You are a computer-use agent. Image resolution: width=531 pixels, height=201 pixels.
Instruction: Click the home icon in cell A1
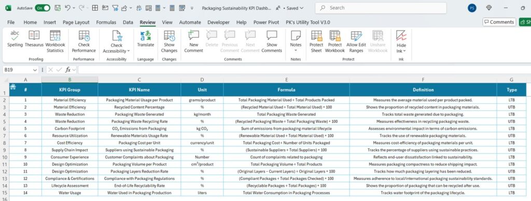tap(13, 87)
